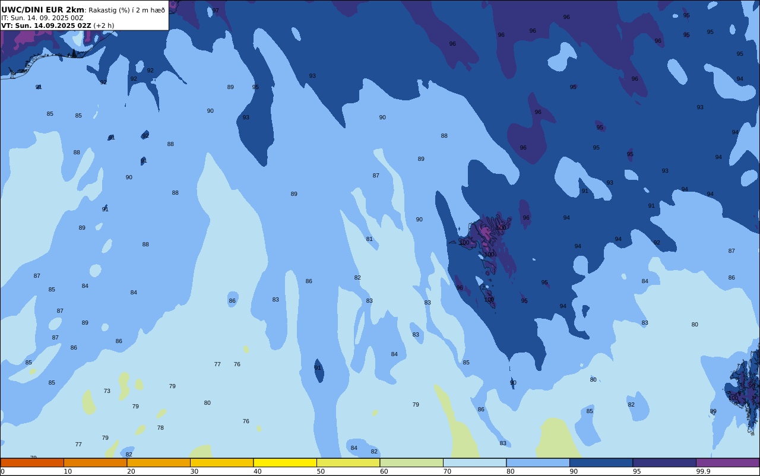Click the medium blue 90–95 legend swatch
The image size is (760, 476).
point(601,462)
